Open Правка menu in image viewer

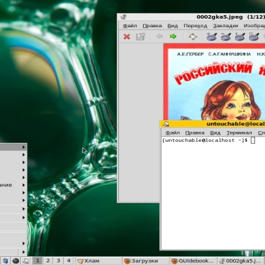point(152,26)
